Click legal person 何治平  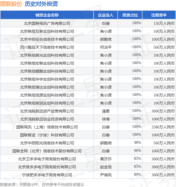pos(106,47)
